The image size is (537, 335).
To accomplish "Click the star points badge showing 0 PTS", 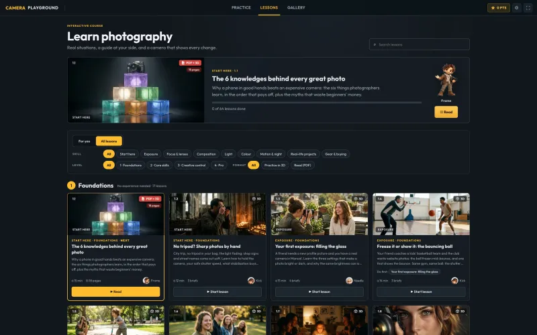I will (x=499, y=7).
